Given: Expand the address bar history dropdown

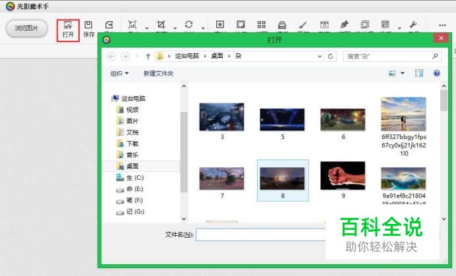Looking at the screenshot, I should tap(320, 56).
